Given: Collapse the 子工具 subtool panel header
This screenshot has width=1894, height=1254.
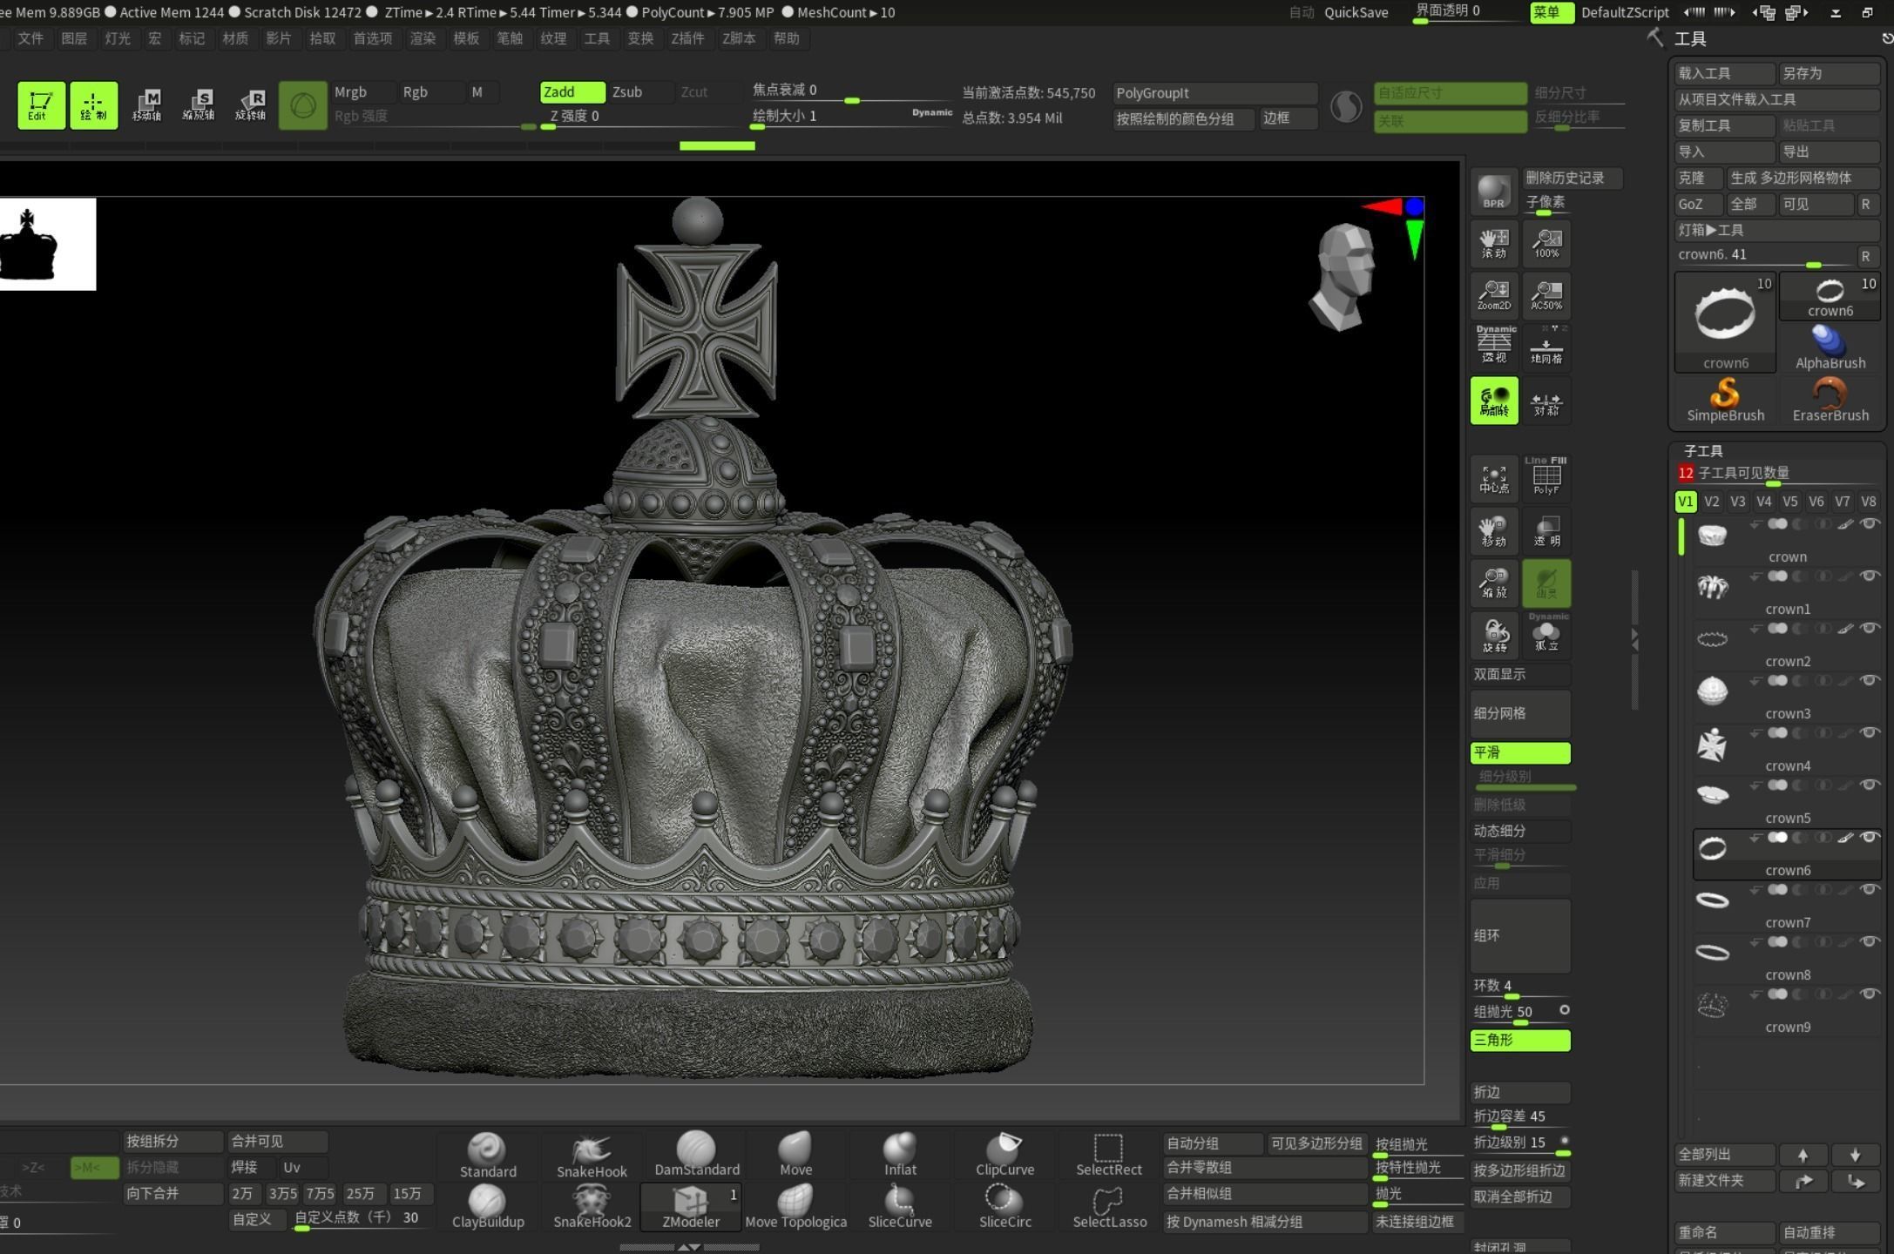Looking at the screenshot, I should 1703,450.
